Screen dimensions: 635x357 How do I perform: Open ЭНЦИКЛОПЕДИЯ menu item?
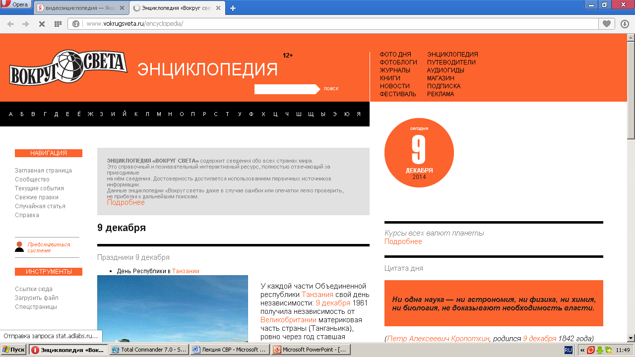click(x=452, y=55)
